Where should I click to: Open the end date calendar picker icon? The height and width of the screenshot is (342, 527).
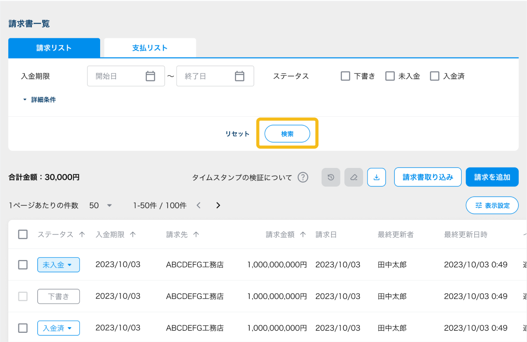pyautogui.click(x=239, y=76)
